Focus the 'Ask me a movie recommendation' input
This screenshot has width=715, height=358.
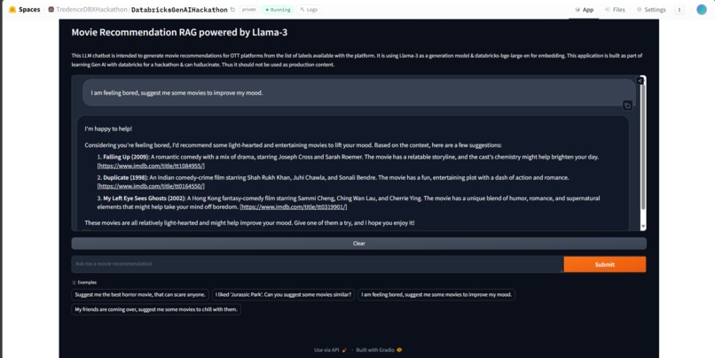click(x=318, y=264)
